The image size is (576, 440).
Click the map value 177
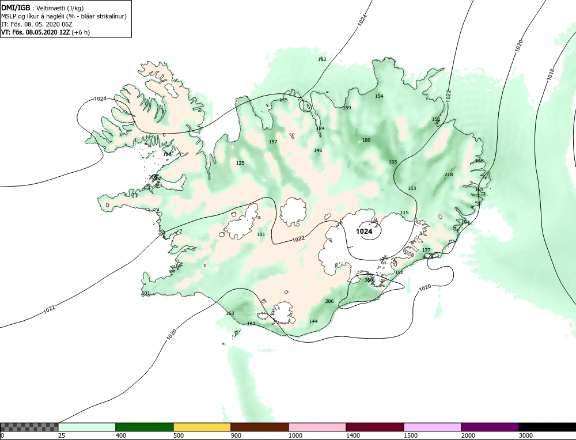point(426,250)
